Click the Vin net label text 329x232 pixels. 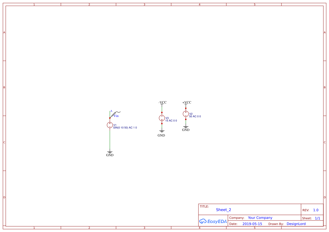115,116
